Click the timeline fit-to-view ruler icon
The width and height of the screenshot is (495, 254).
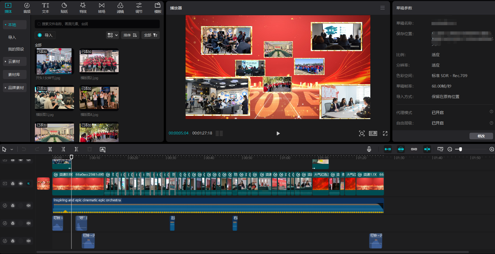(x=440, y=149)
